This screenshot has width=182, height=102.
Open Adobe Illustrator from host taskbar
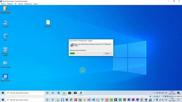point(125,99)
